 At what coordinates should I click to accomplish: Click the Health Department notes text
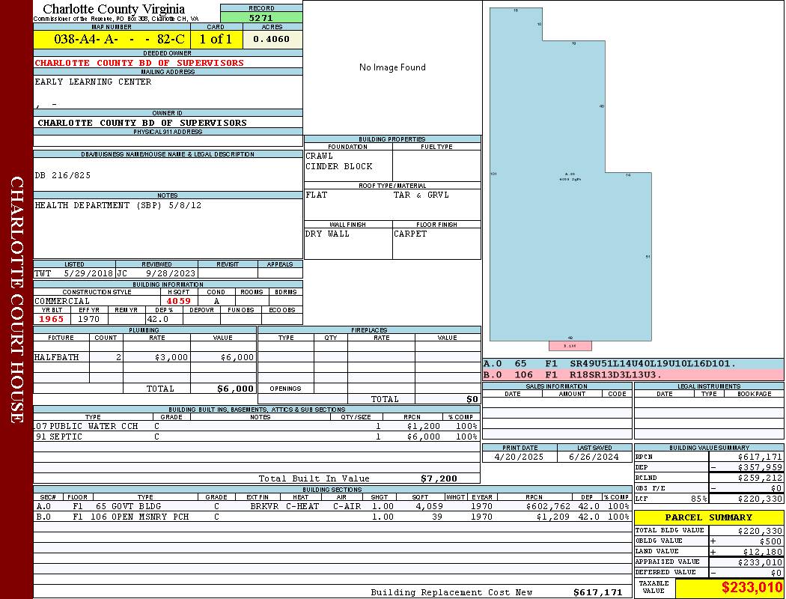tap(118, 205)
